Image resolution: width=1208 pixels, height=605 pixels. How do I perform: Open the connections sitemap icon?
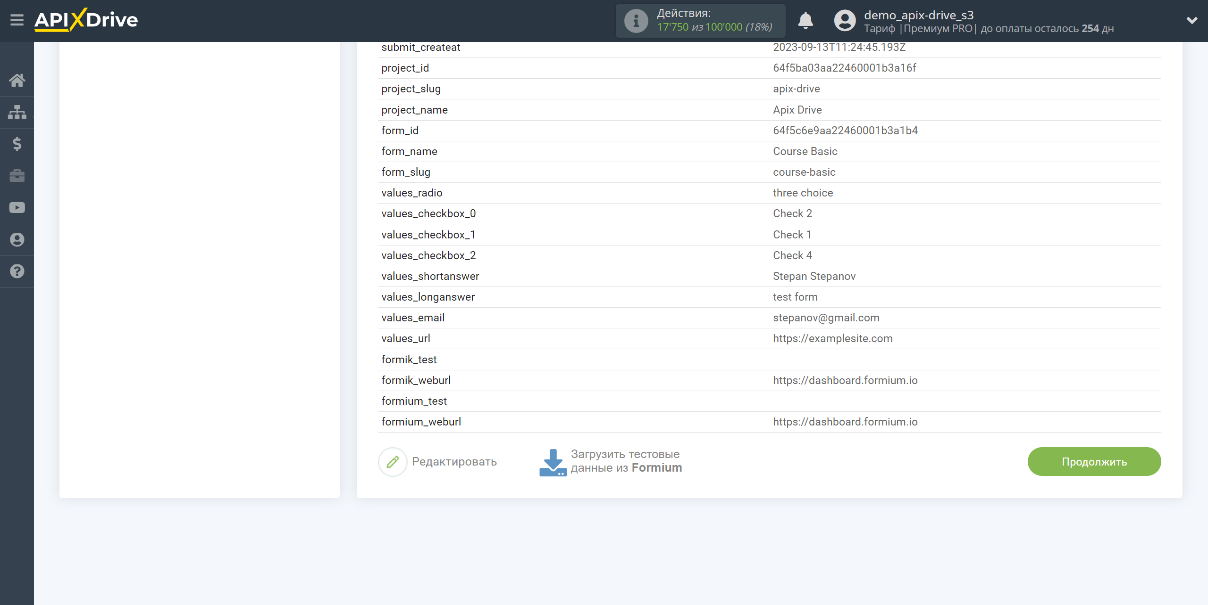[x=17, y=112]
